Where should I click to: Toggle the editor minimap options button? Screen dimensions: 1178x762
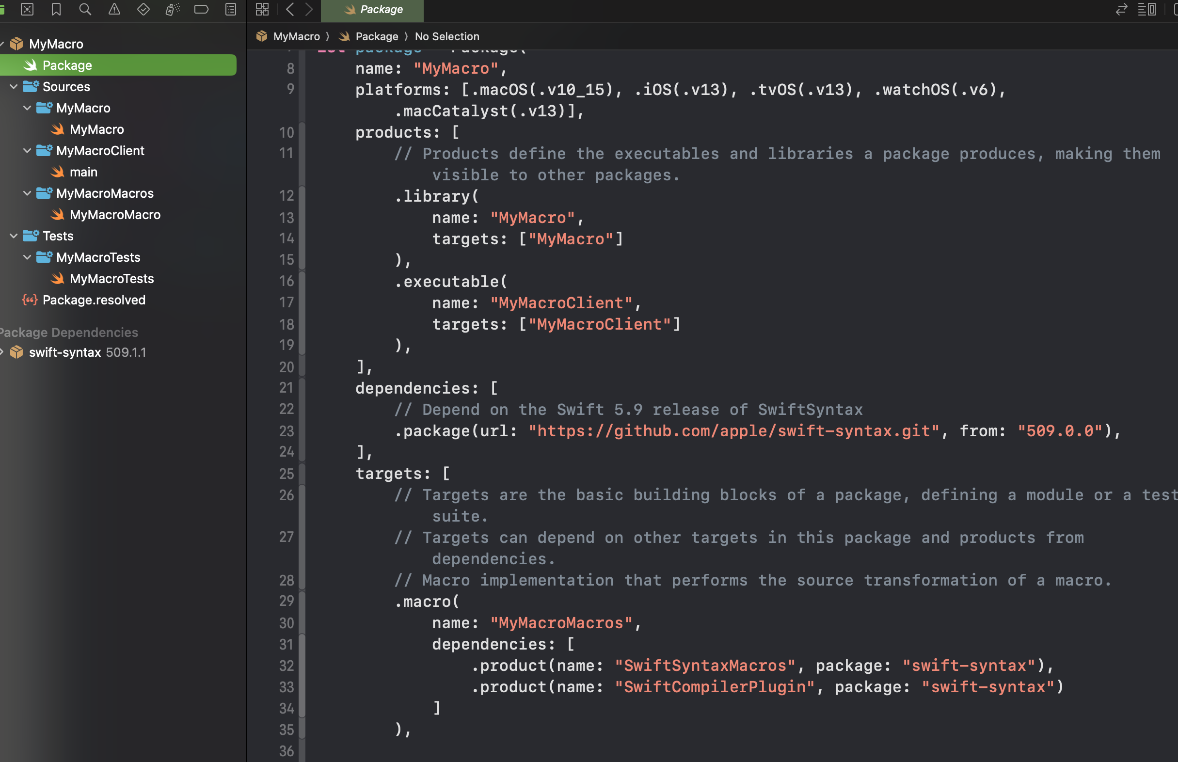coord(1147,9)
